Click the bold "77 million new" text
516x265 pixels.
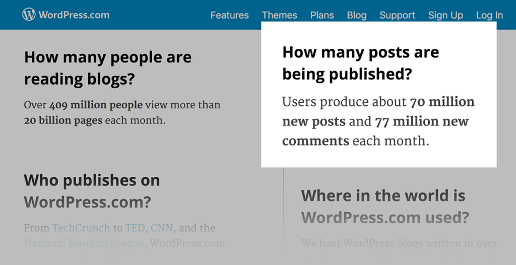[x=422, y=121]
